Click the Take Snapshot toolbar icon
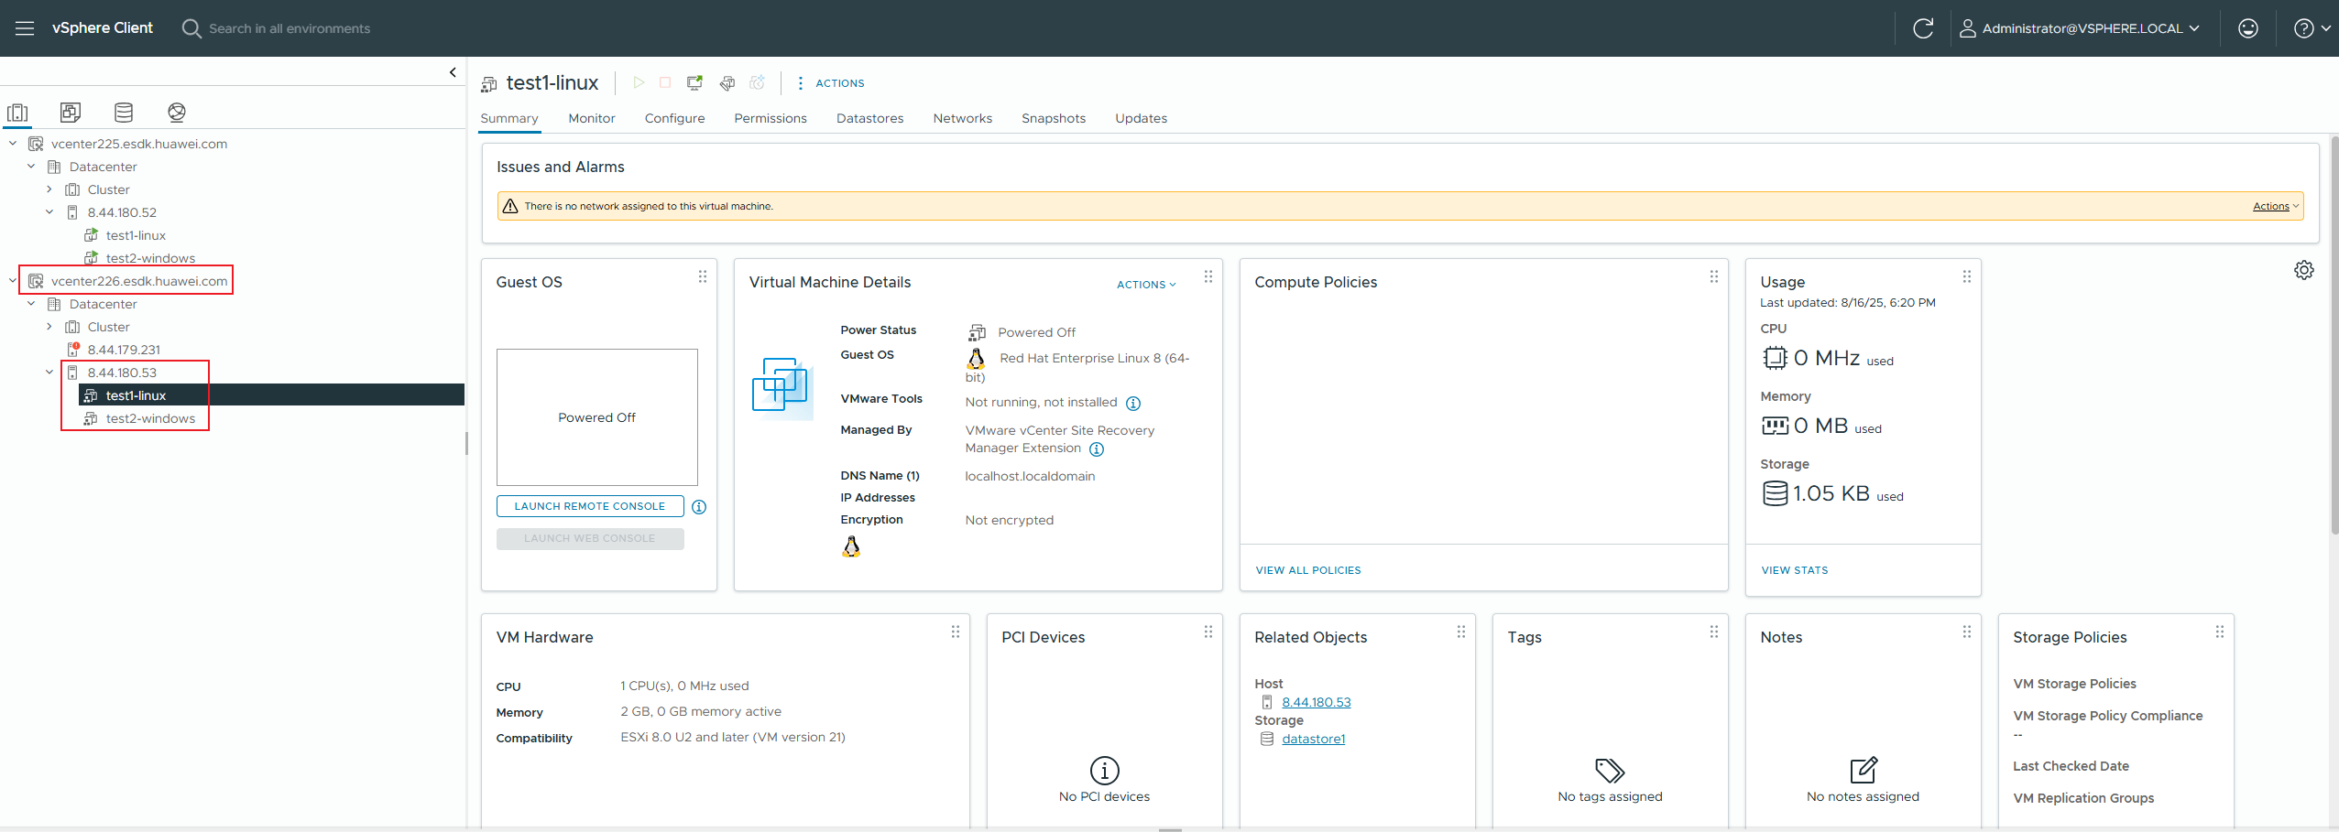 757,82
